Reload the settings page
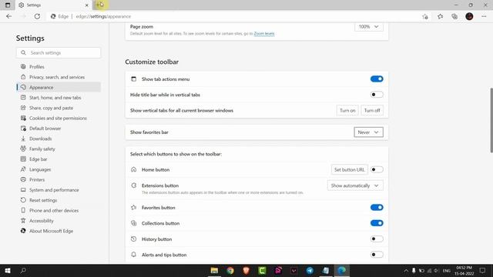493x277 pixels. coord(37,16)
